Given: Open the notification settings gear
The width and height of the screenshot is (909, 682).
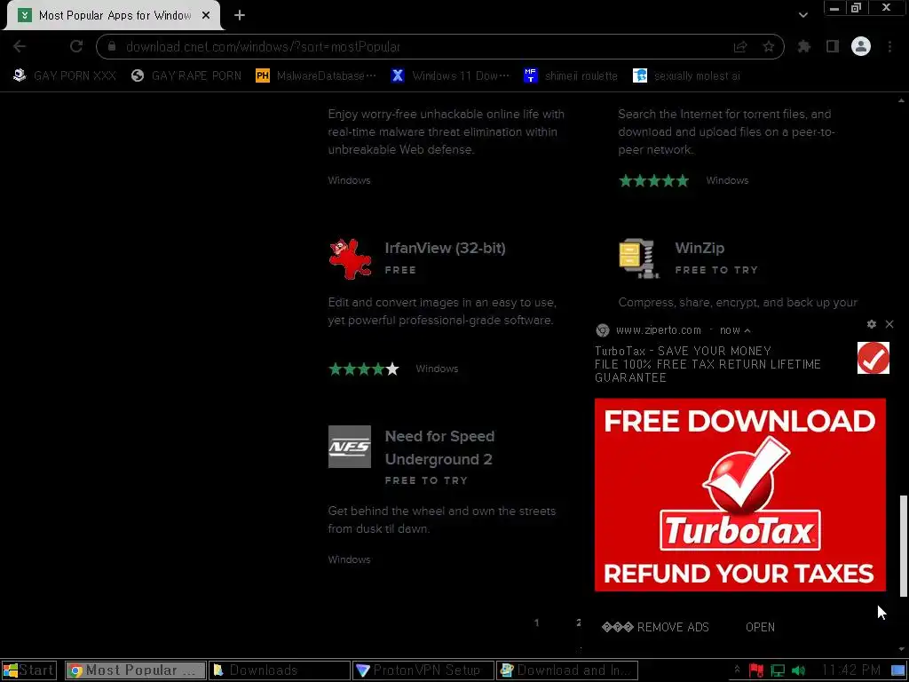Looking at the screenshot, I should click(872, 324).
